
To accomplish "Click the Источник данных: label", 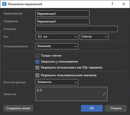I will click(x=15, y=82).
